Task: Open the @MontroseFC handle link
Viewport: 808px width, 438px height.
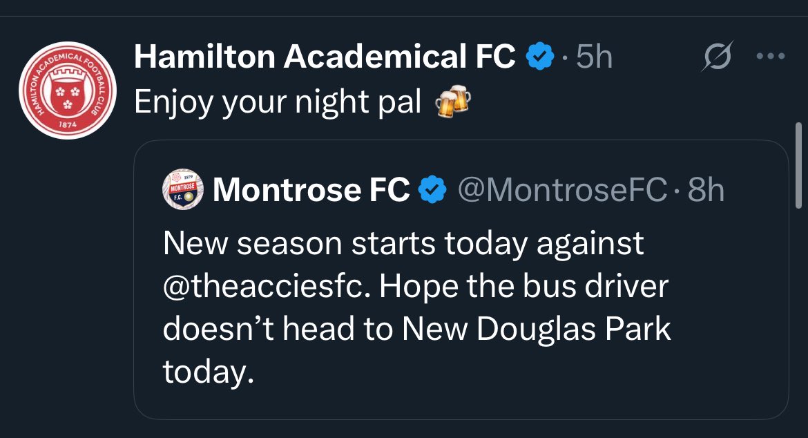Action: tap(562, 189)
